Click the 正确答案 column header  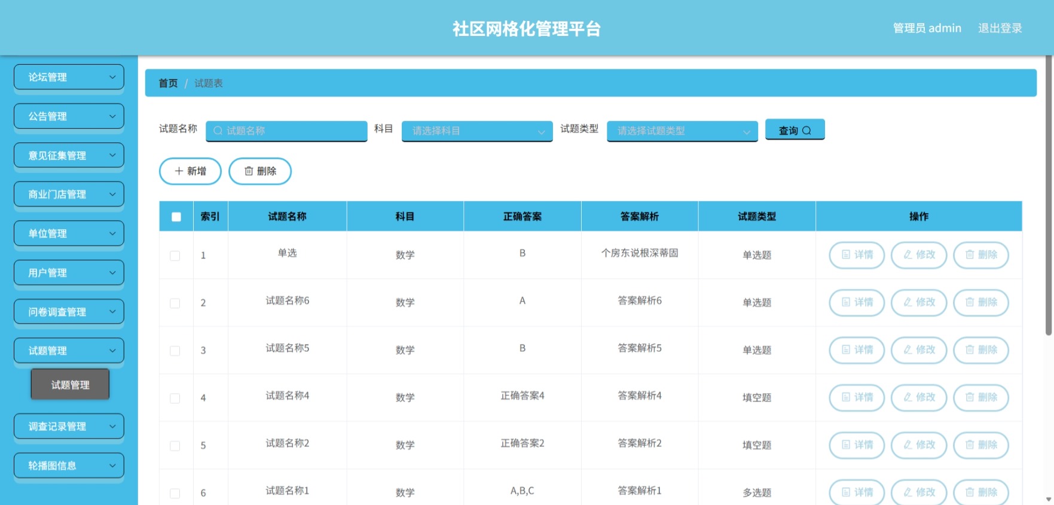click(x=523, y=217)
